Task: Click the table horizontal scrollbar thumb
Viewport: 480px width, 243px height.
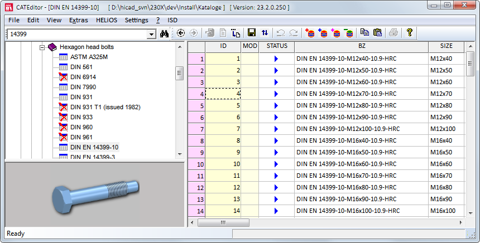Action: [x=223, y=222]
